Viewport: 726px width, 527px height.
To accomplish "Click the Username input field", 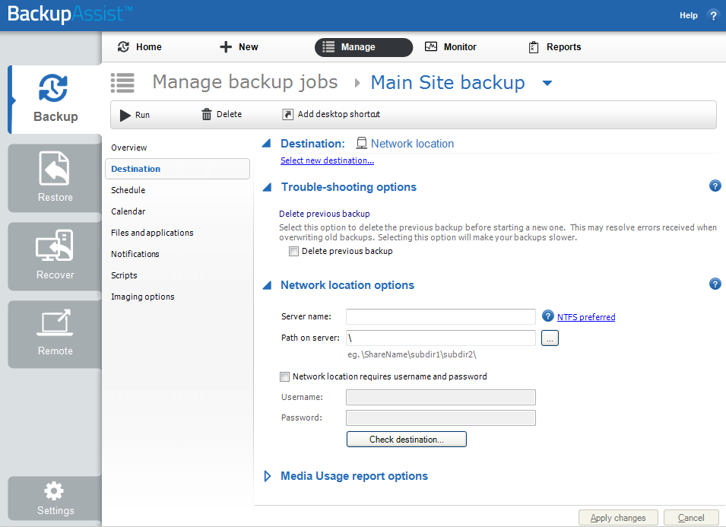I will [x=441, y=397].
